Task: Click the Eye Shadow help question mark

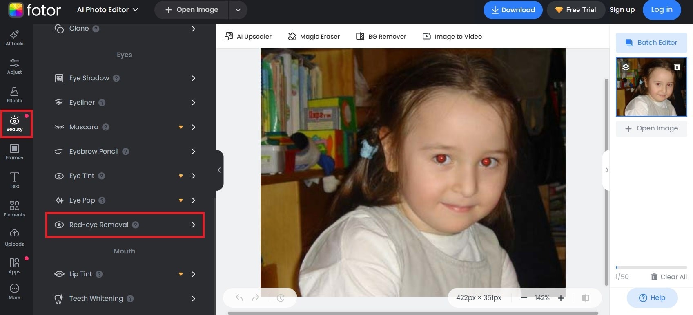Action: pos(116,78)
